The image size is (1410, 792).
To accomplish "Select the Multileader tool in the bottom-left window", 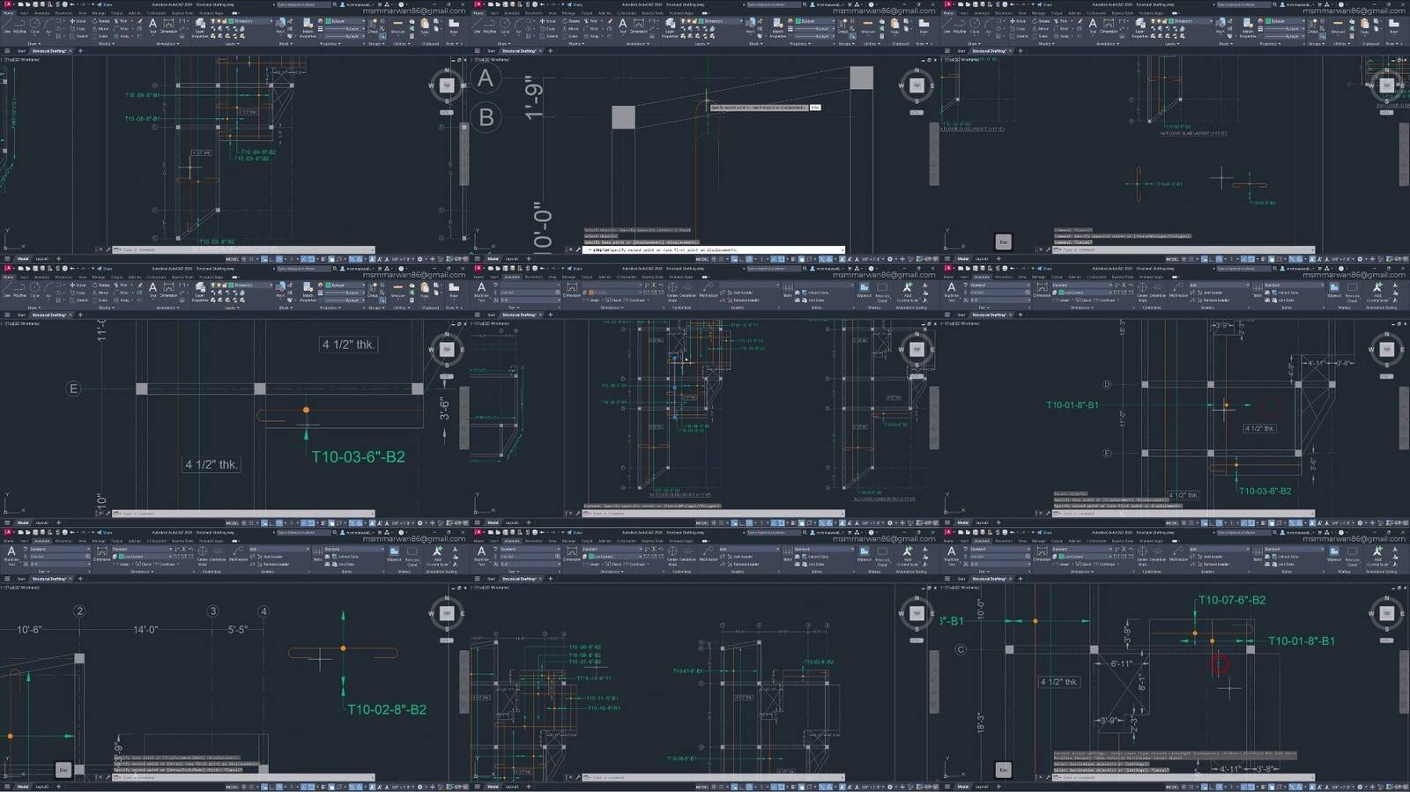I will [x=238, y=553].
